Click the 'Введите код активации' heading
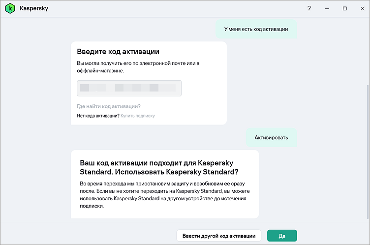The image size is (370, 245). tap(118, 52)
